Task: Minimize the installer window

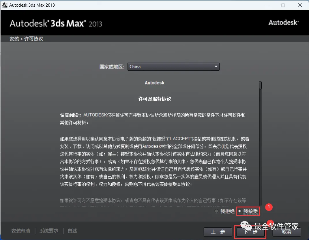Action: (266, 5)
